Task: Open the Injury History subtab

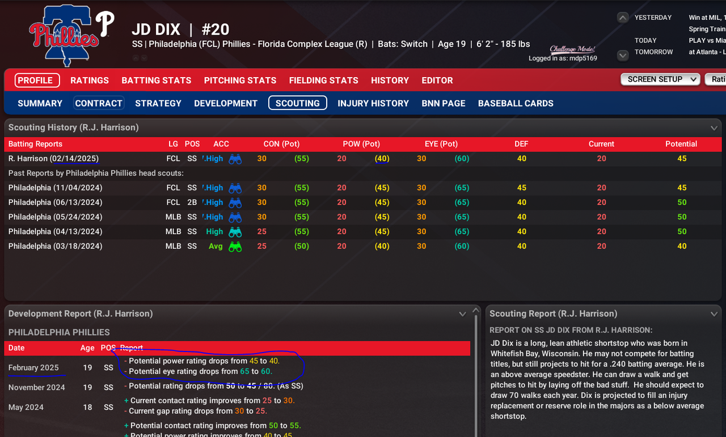Action: click(x=373, y=103)
